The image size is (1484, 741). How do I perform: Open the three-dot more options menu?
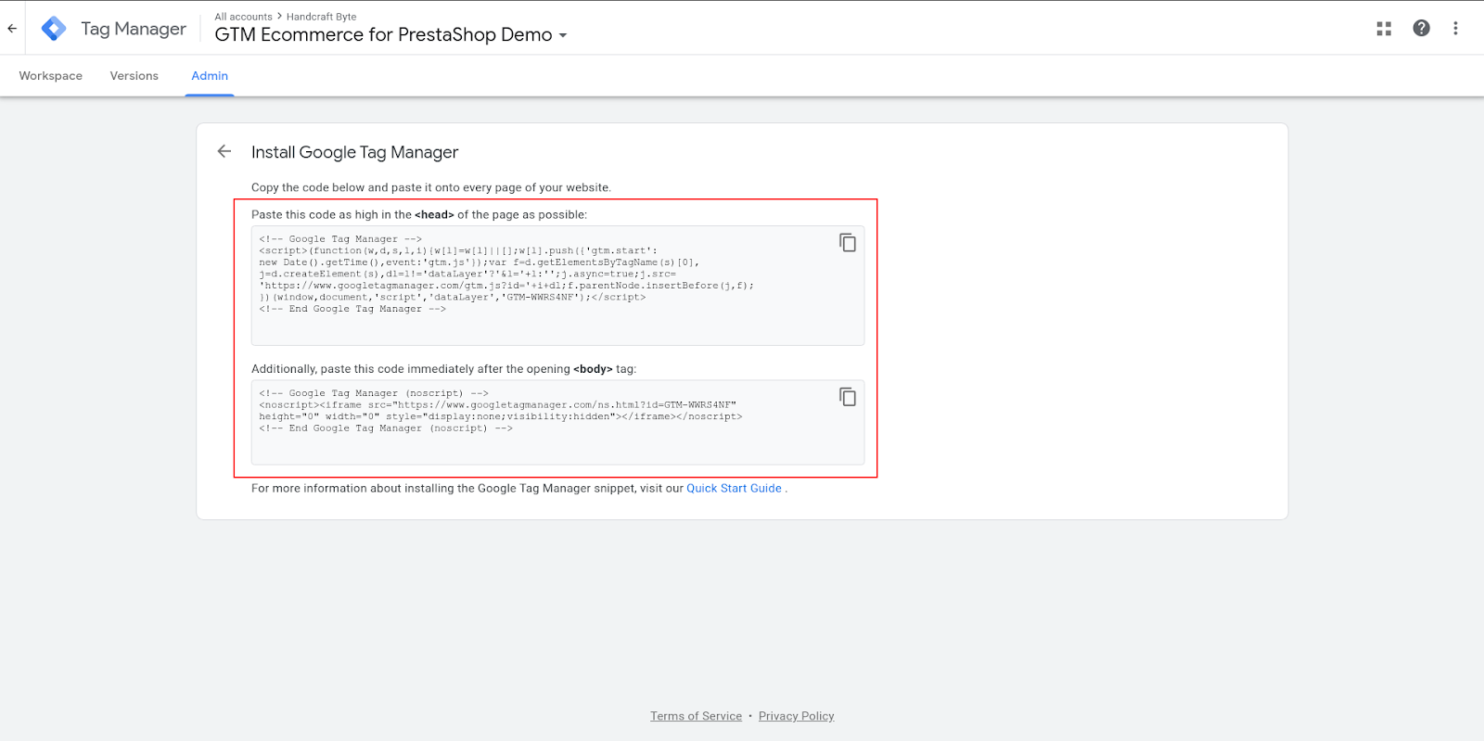[1455, 29]
